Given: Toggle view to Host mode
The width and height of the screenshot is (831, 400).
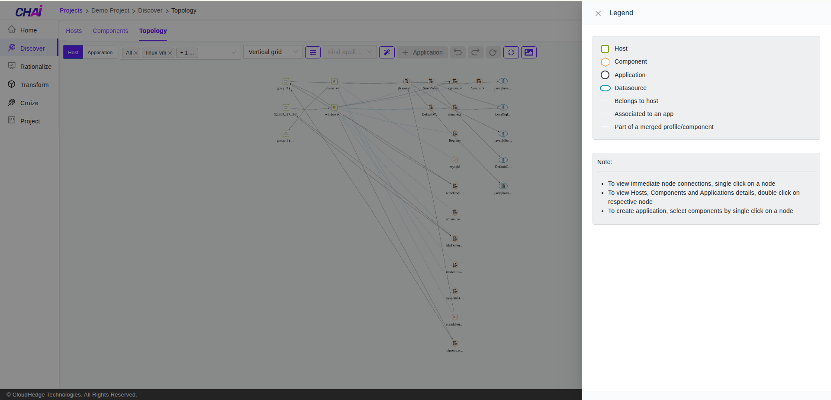Looking at the screenshot, I should pyautogui.click(x=73, y=52).
